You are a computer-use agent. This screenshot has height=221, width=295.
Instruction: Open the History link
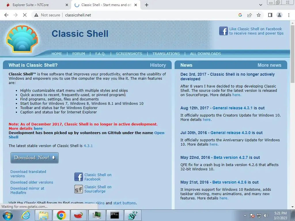coord(158,65)
